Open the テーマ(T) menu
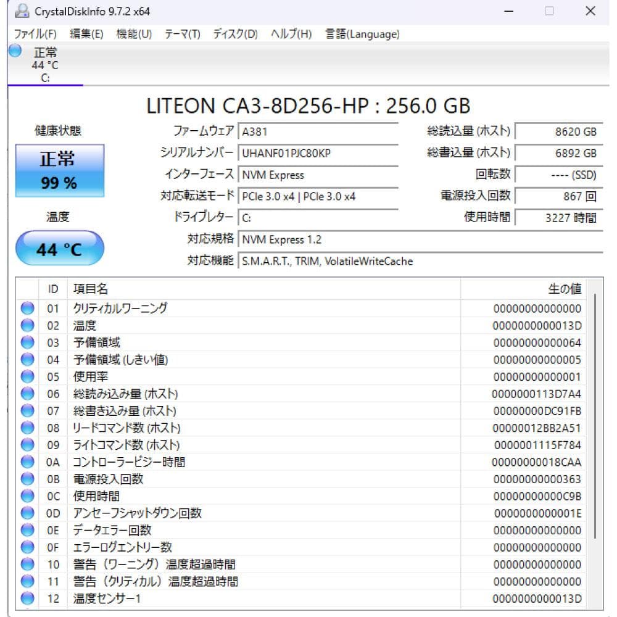617x617 pixels. (183, 35)
